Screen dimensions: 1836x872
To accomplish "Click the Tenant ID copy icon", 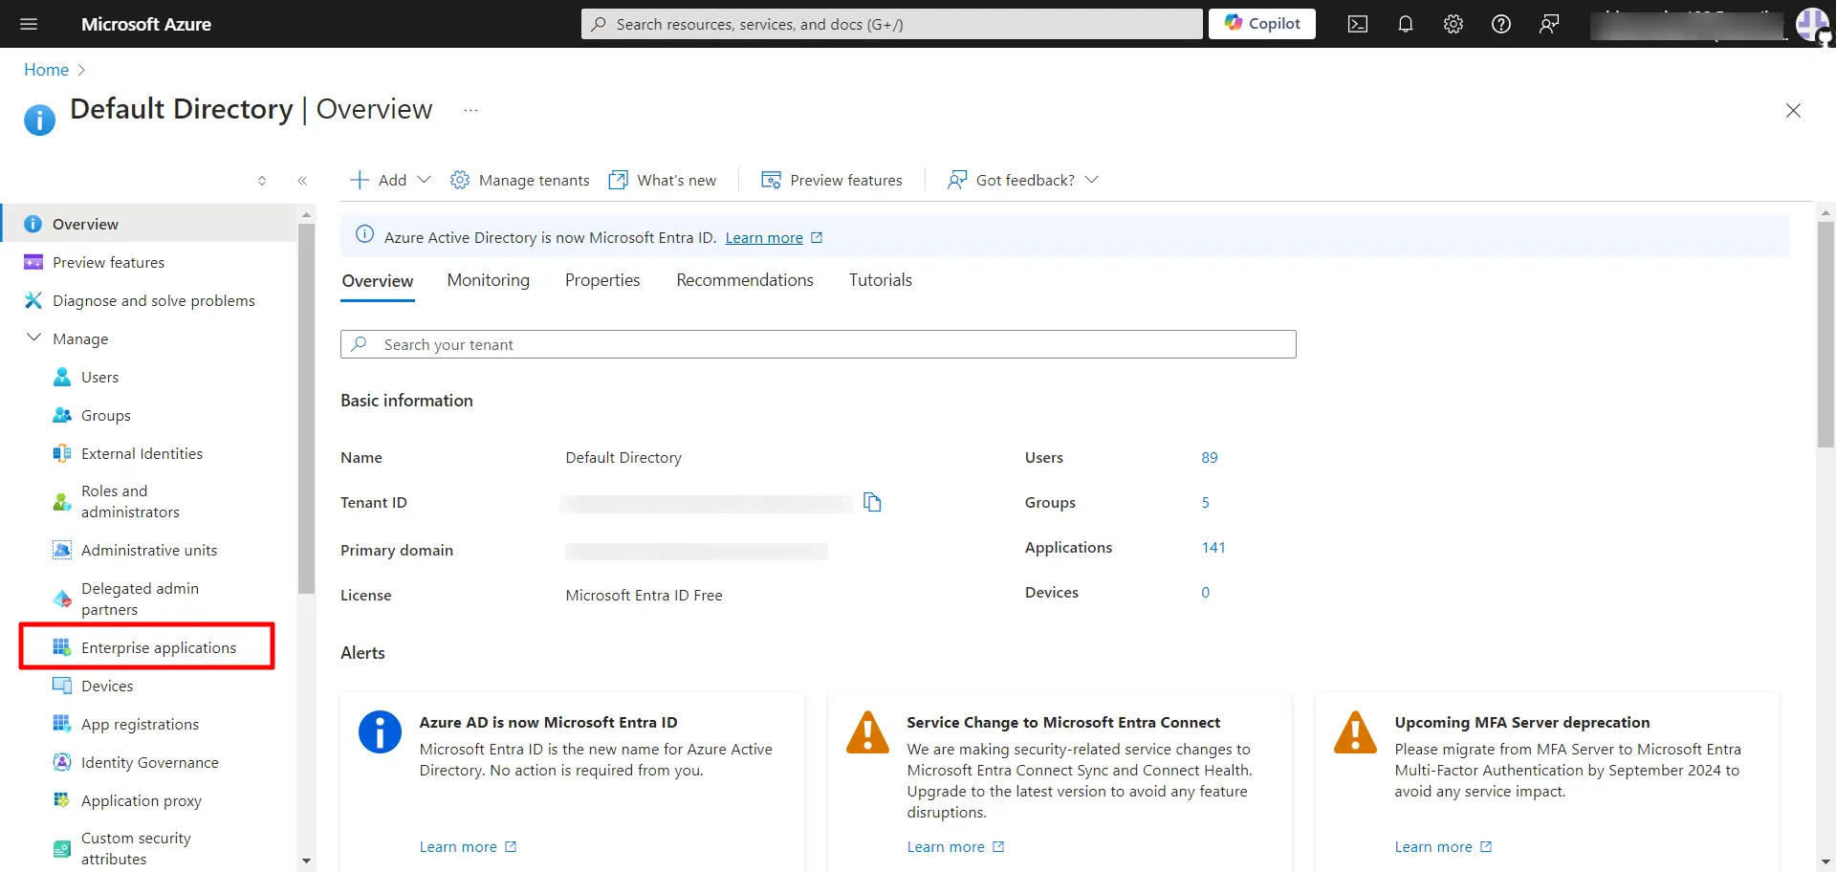I will pos(872,502).
